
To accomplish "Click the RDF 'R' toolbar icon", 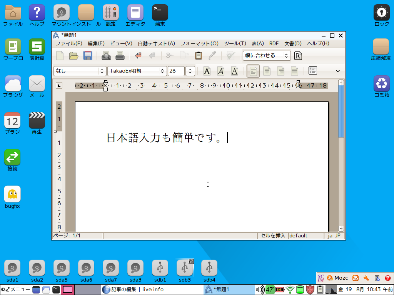I will click(298, 56).
